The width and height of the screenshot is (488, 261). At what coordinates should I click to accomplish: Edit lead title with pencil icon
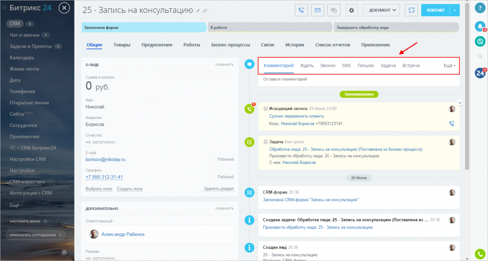click(x=198, y=10)
